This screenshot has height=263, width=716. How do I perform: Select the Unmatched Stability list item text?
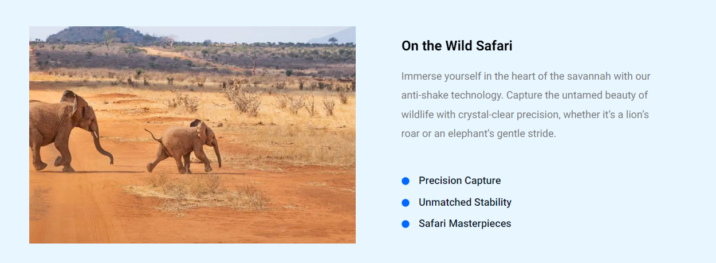[x=465, y=202]
